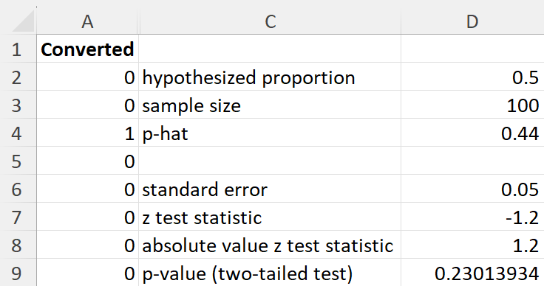
Task: Click the z test statistic value -1.2
Action: pos(472,217)
